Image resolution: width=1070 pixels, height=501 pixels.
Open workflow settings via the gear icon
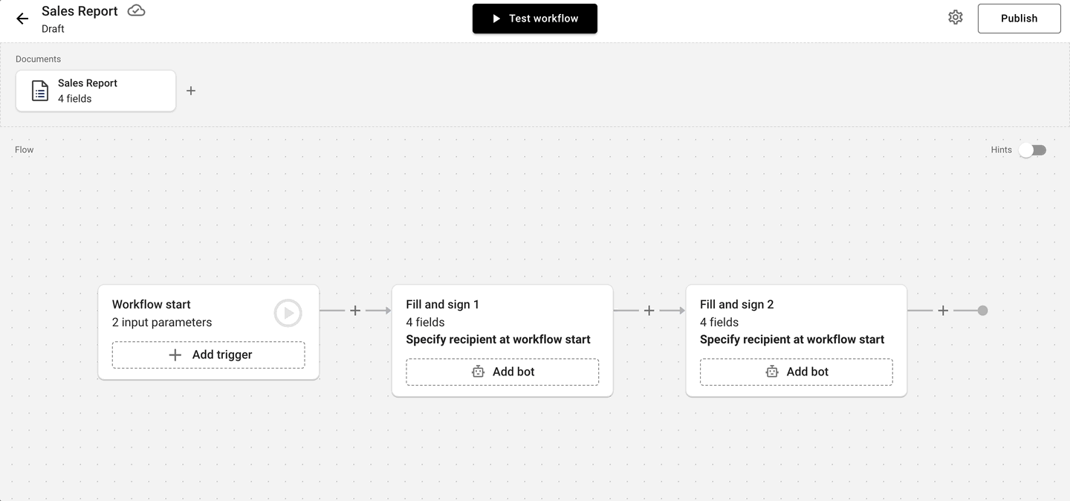click(x=956, y=17)
